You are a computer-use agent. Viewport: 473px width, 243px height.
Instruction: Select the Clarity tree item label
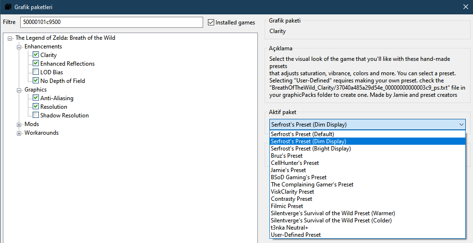[49, 55]
